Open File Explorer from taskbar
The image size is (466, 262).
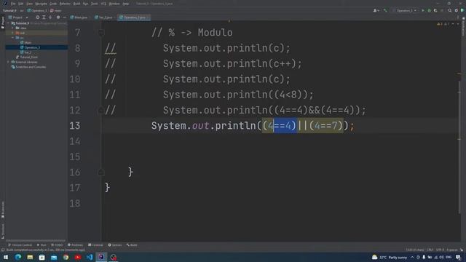30,257
